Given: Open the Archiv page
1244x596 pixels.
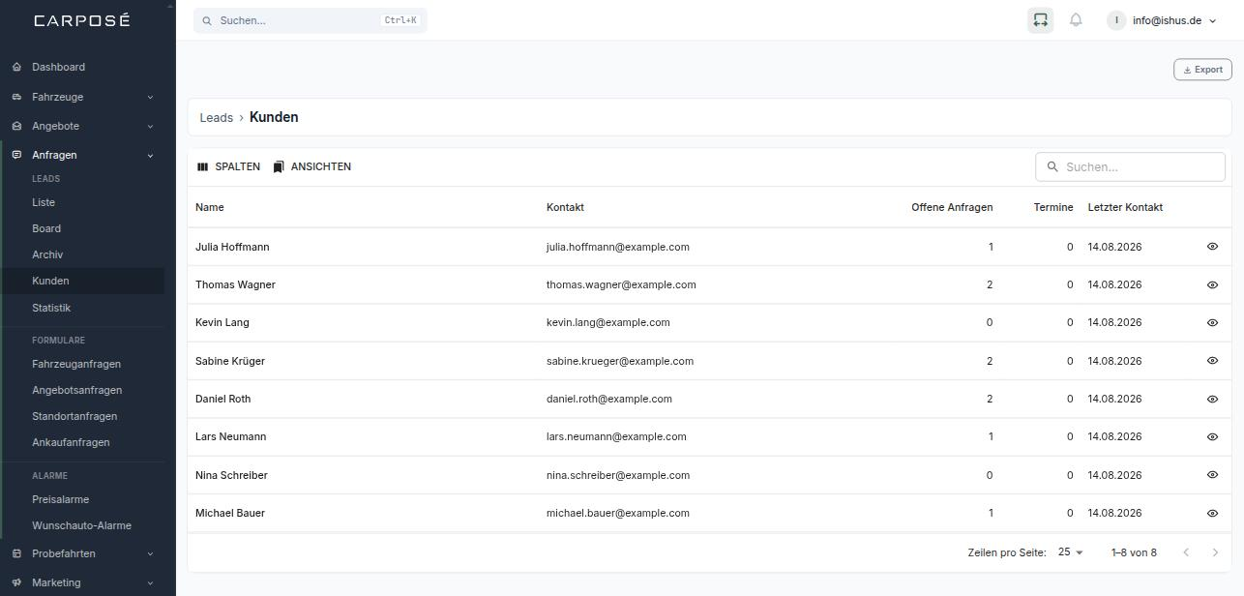Looking at the screenshot, I should click(x=47, y=254).
